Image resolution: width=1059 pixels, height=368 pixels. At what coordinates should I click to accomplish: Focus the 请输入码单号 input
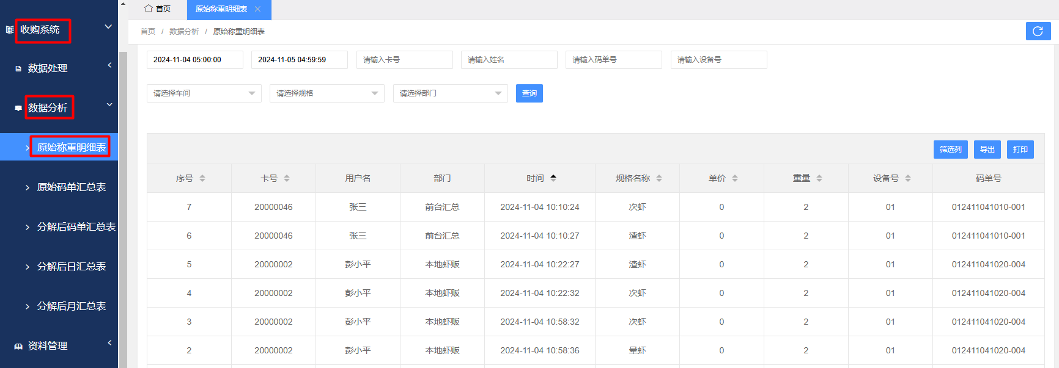614,60
